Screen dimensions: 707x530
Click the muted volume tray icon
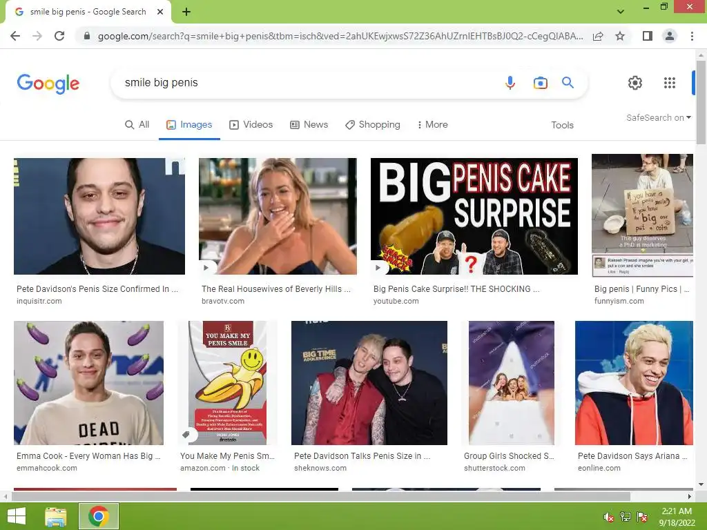tap(609, 518)
